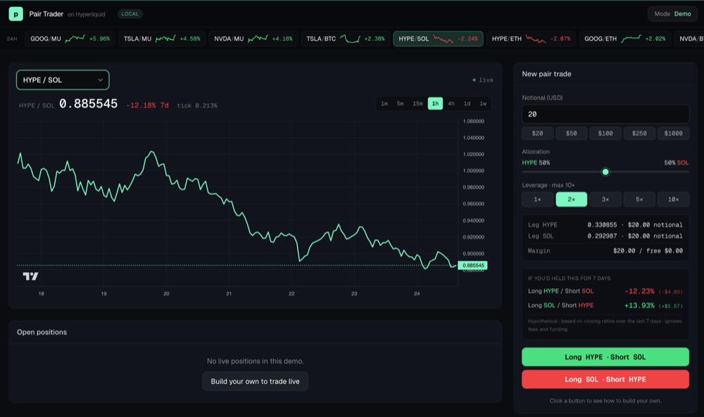Select HYPE/SOL pair in ticker strip
The image size is (704, 417).
[x=438, y=39]
